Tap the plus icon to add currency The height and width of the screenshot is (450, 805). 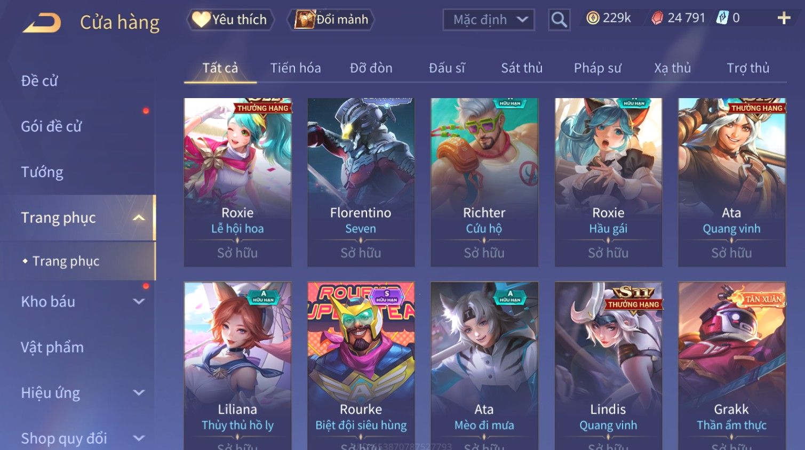pos(784,18)
